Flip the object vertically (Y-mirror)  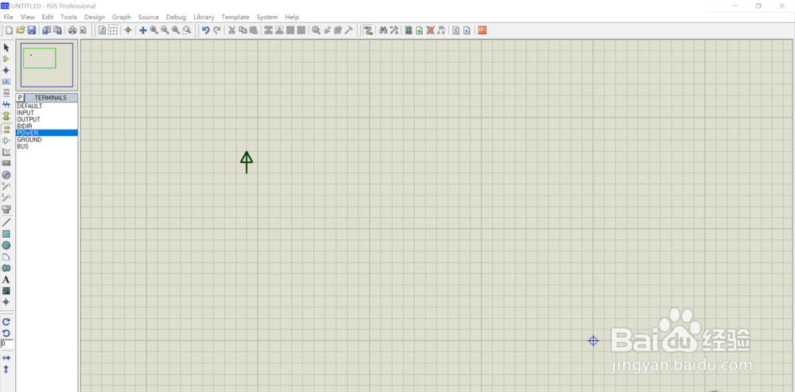click(6, 370)
